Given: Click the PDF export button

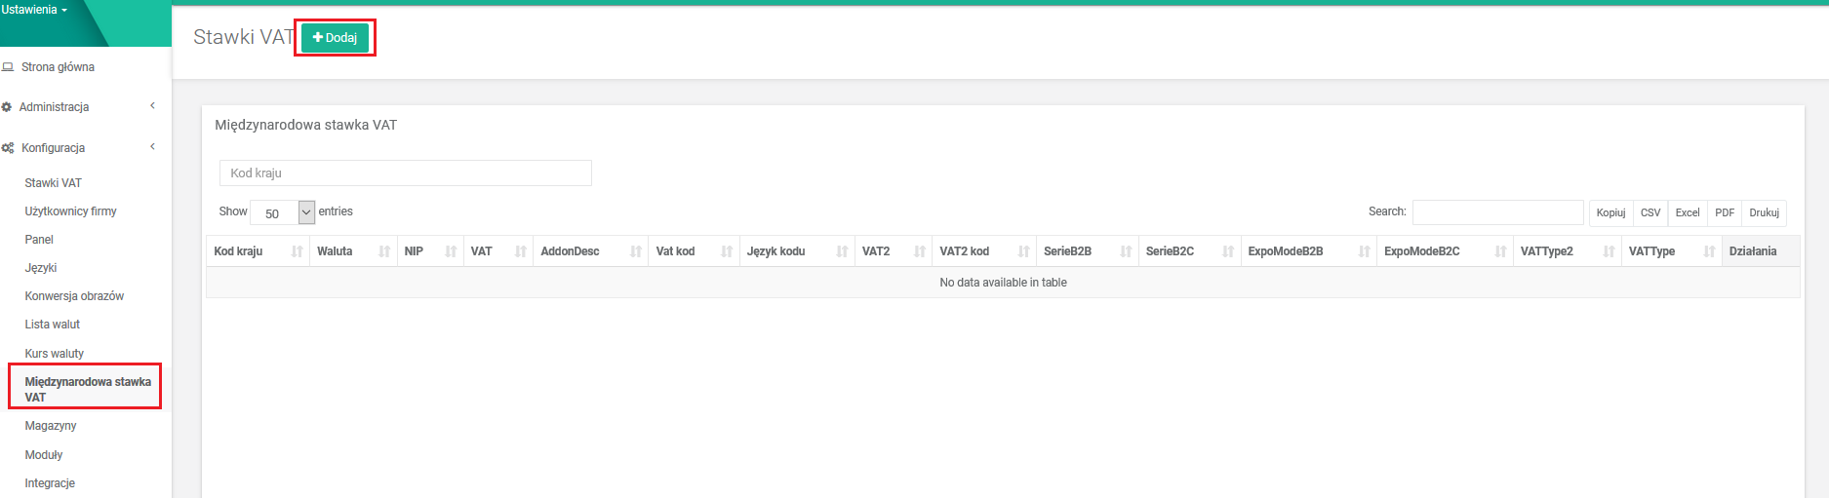Looking at the screenshot, I should [x=1724, y=212].
